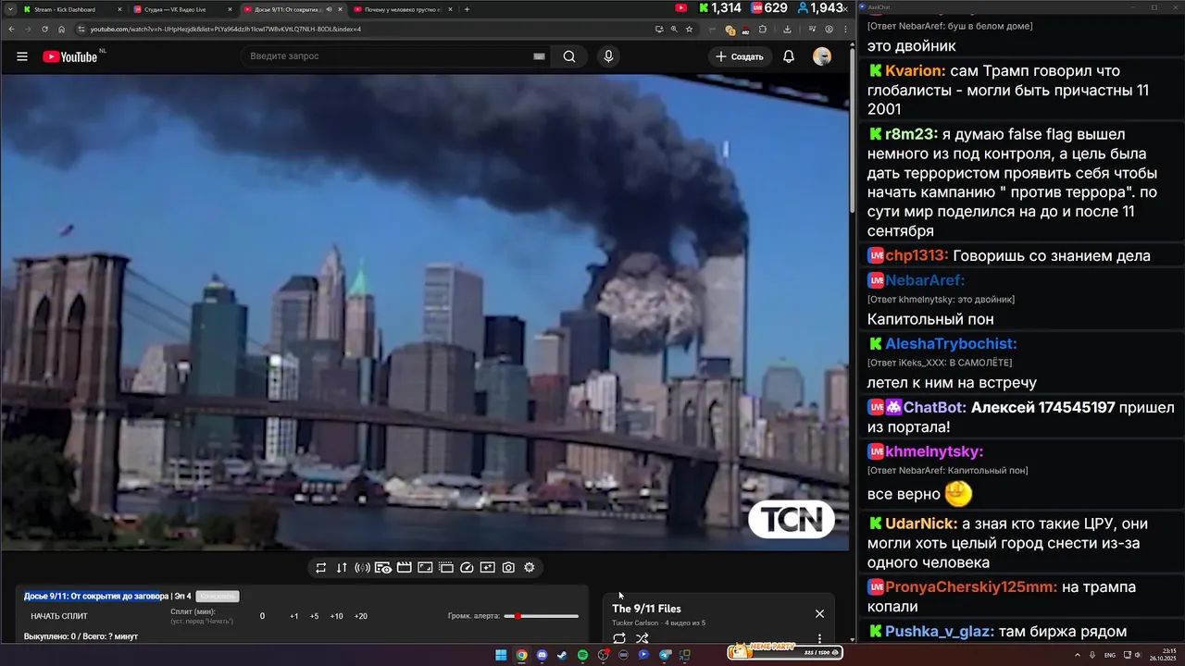Click the loop icon in player toolbar
This screenshot has height=666, width=1185.
click(320, 568)
